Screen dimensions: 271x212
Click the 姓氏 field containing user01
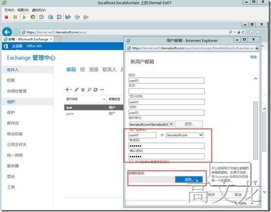tap(166, 81)
